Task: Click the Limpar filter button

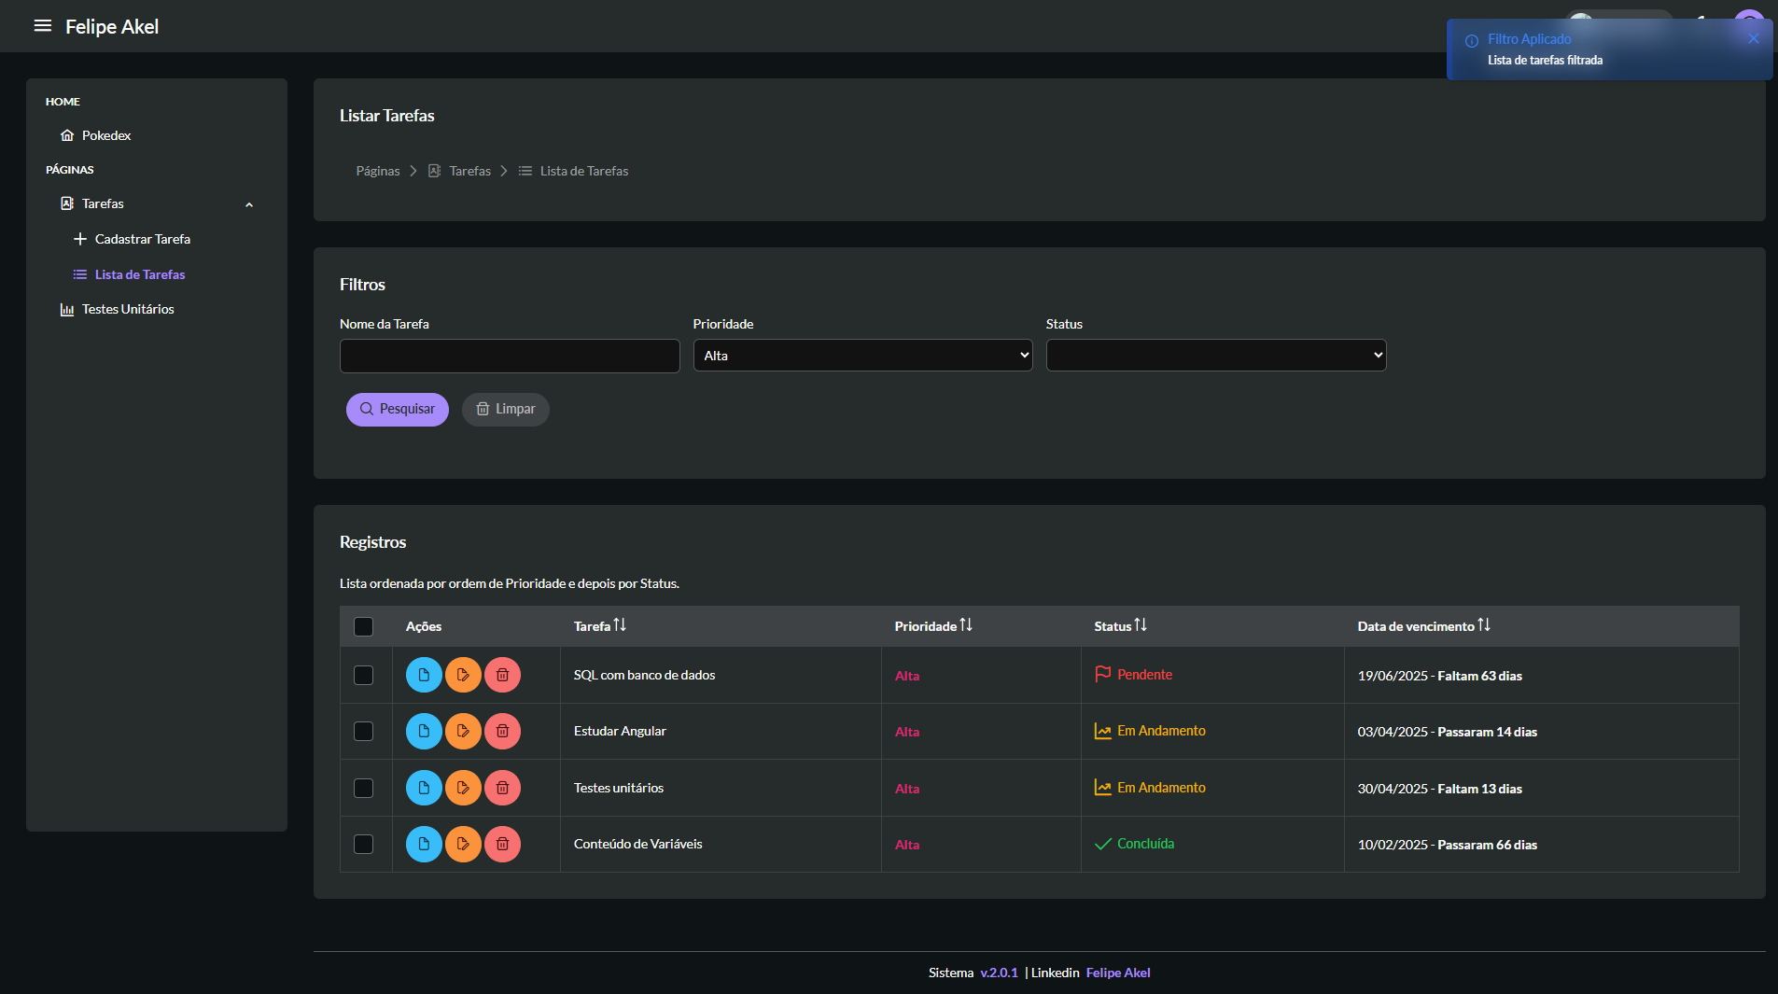Action: pyautogui.click(x=506, y=409)
